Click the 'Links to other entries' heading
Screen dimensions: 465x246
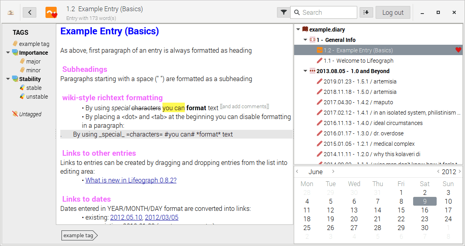tap(99, 153)
